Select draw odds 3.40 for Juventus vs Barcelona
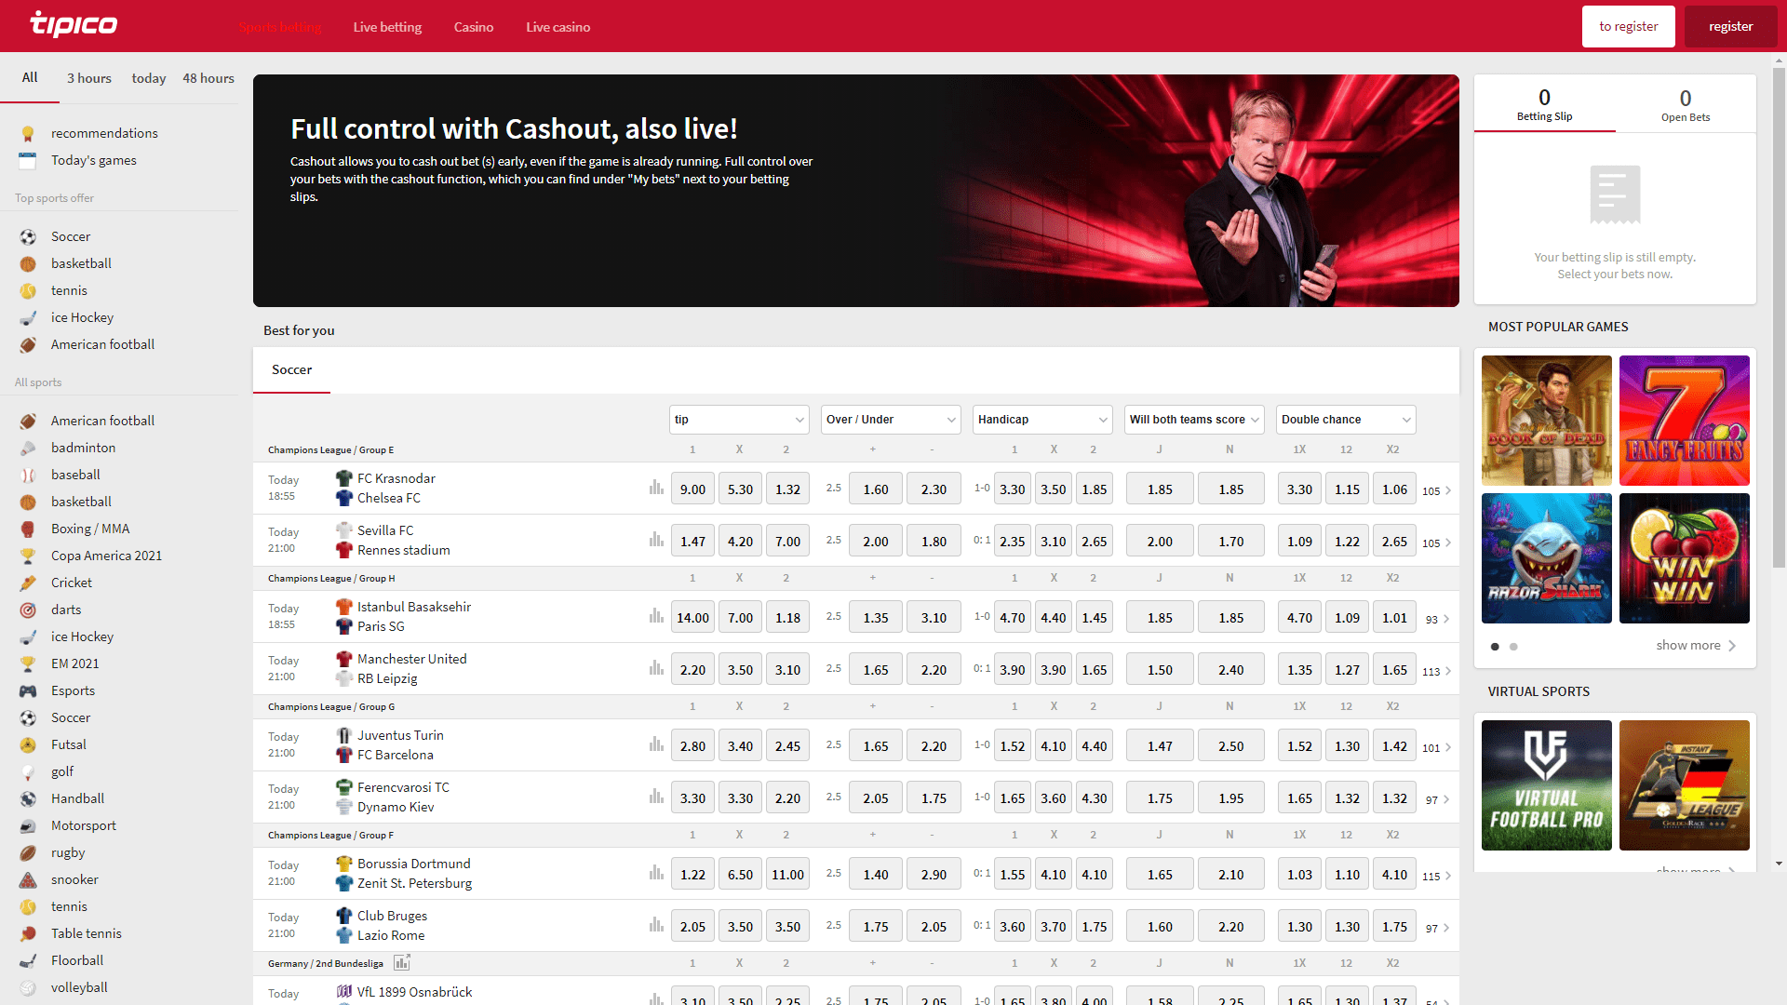This screenshot has width=1787, height=1005. pos(741,745)
